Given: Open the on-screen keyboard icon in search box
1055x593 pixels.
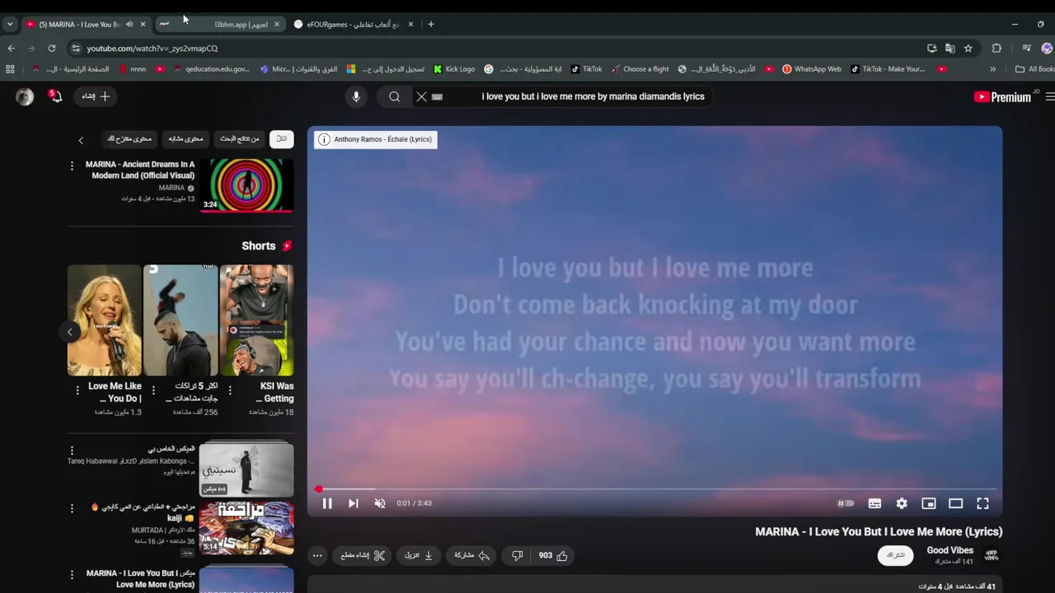Looking at the screenshot, I should (x=438, y=96).
